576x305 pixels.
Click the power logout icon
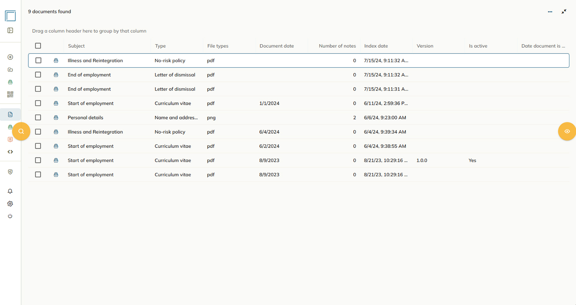(x=10, y=216)
